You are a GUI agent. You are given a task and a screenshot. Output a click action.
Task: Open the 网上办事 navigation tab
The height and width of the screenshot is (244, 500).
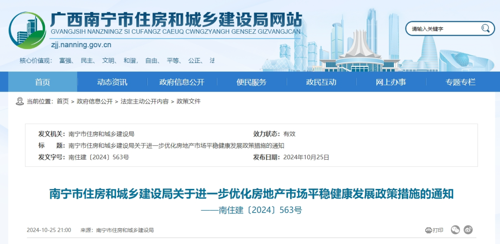pyautogui.click(x=391, y=82)
